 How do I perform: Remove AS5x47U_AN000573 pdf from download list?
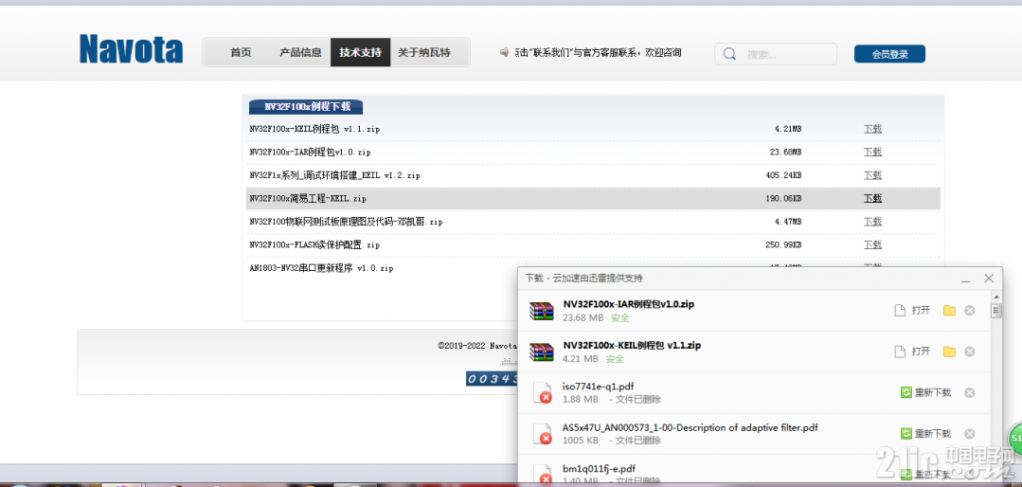pyautogui.click(x=969, y=434)
